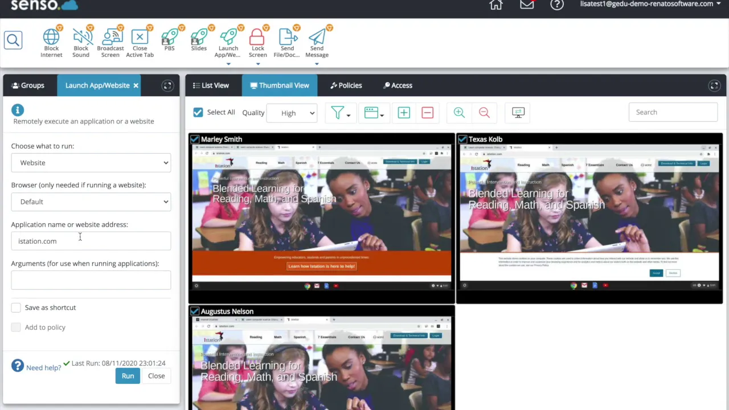Select the Launch App/Website tab
The image size is (729, 410).
click(97, 85)
